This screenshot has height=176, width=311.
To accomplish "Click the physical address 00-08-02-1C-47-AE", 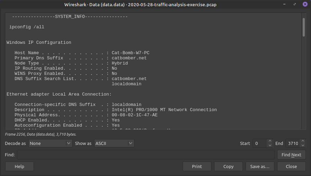I will pos(135,115).
